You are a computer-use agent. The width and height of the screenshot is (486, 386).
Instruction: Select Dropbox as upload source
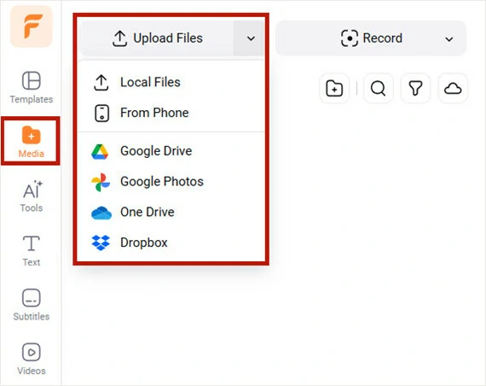click(x=171, y=243)
